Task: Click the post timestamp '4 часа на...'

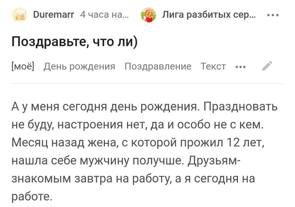Action: point(104,16)
